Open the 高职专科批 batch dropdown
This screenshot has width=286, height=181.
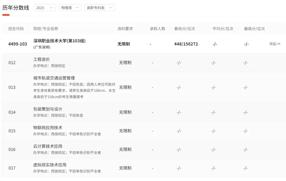(x=100, y=8)
